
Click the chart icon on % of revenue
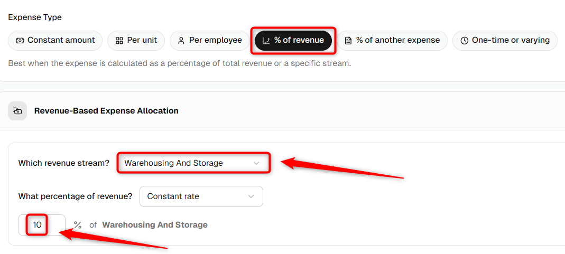[266, 41]
